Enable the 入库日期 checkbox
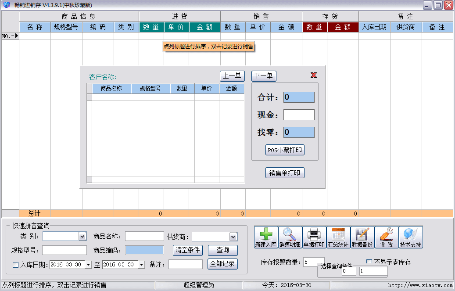 tap(16, 265)
